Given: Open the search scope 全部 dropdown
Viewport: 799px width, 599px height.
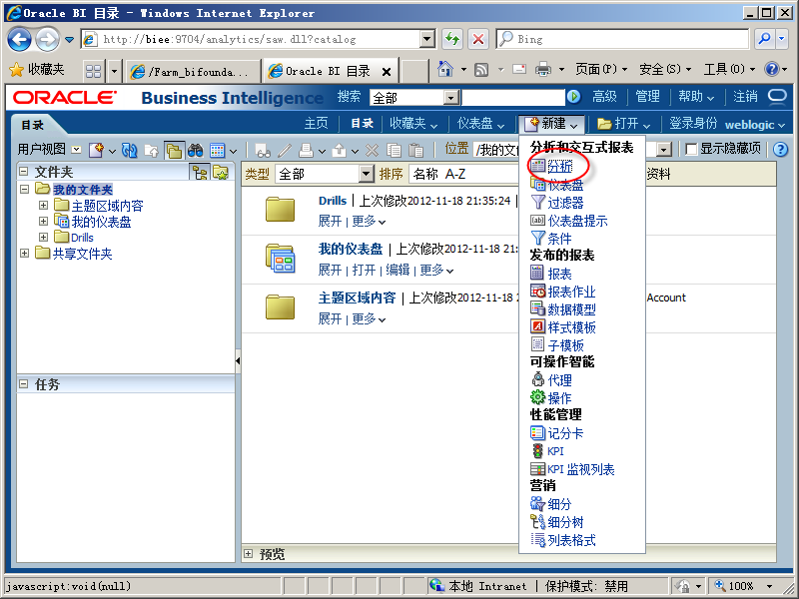Looking at the screenshot, I should coord(450,97).
